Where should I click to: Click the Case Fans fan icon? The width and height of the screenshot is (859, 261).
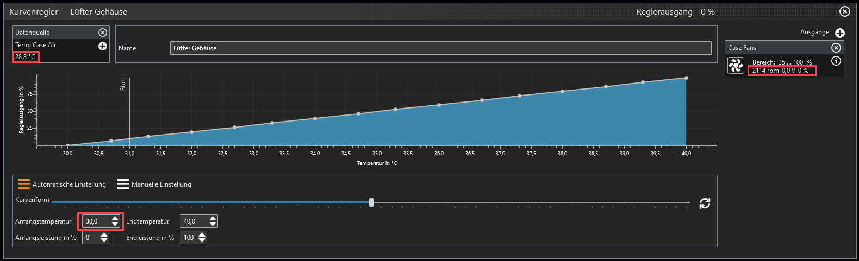(736, 66)
